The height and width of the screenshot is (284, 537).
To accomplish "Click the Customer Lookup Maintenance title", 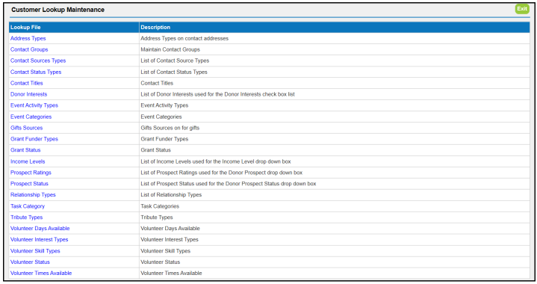I will 58,10.
